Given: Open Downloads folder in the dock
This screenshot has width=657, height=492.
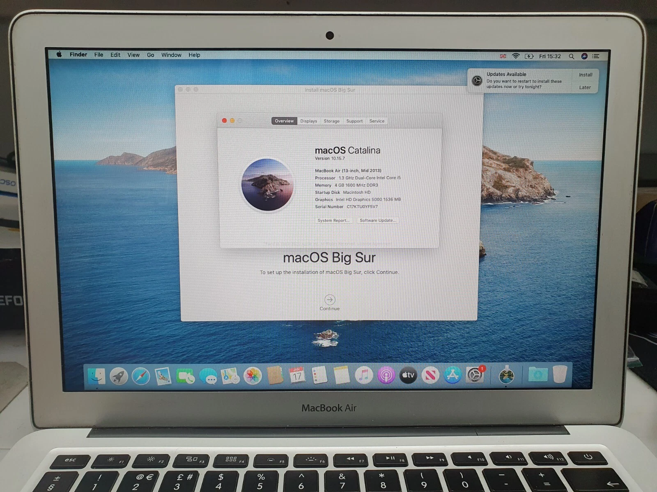Looking at the screenshot, I should pos(538,374).
